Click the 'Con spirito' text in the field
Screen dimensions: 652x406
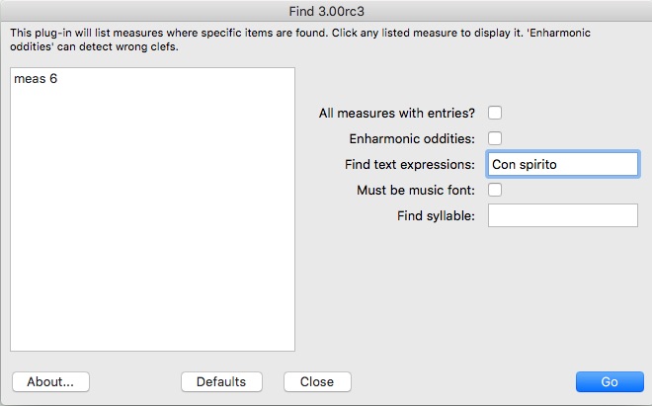pyautogui.click(x=526, y=164)
